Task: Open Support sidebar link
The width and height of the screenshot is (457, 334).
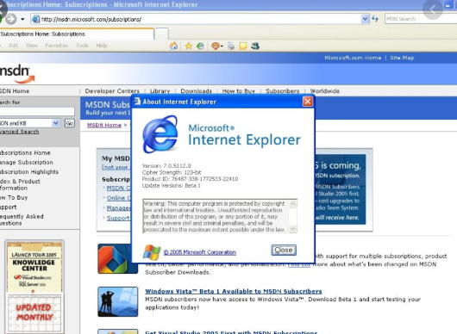Action: click(8, 207)
